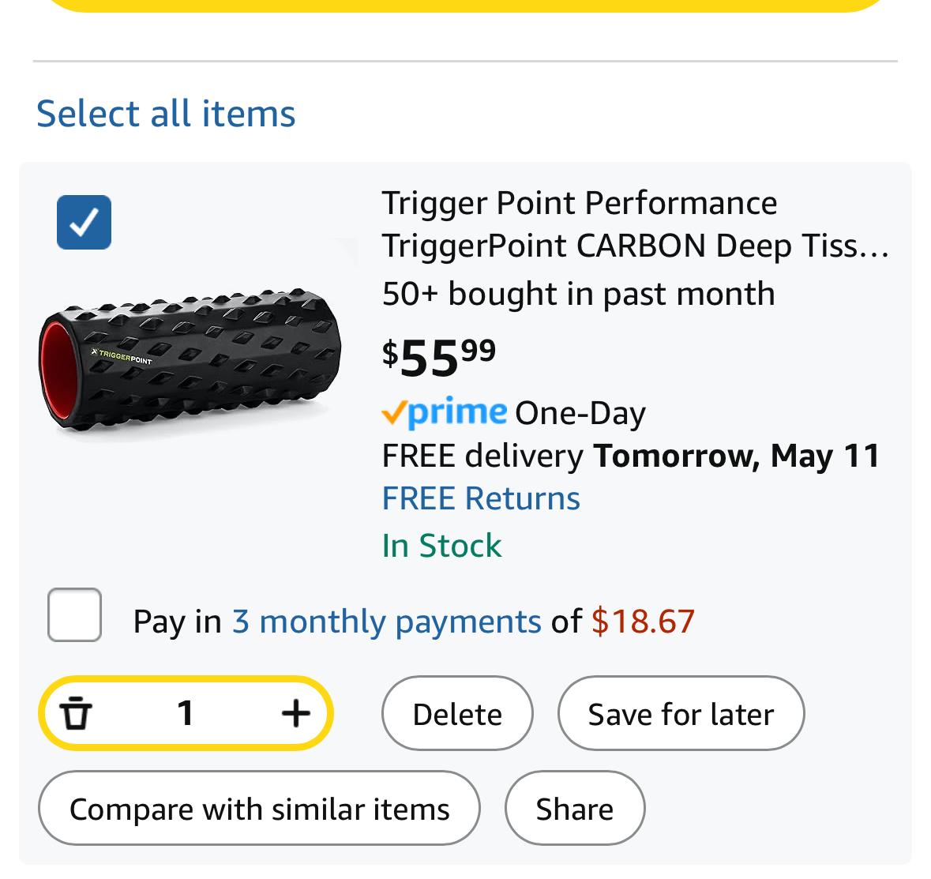Click the $55.99 price
Image resolution: width=931 pixels, height=879 pixels.
pos(439,358)
